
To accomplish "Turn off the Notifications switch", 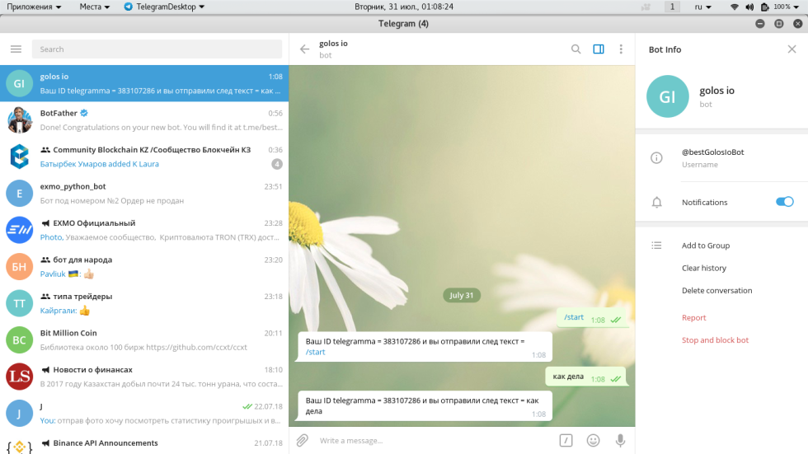I will coord(785,202).
